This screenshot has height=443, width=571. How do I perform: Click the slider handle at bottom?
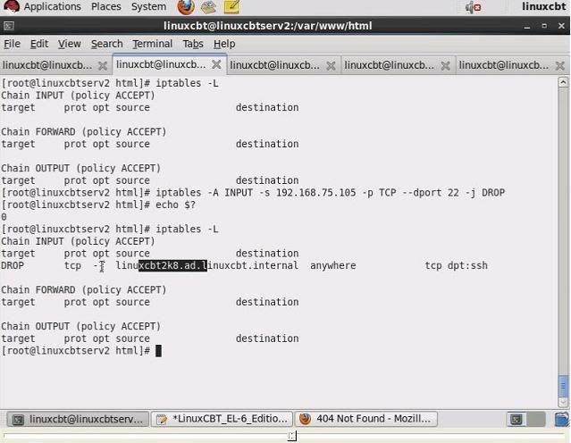pos(292,436)
